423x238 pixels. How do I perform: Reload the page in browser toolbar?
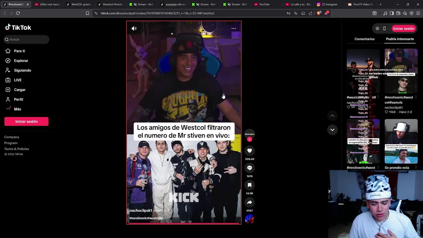pyautogui.click(x=18, y=13)
